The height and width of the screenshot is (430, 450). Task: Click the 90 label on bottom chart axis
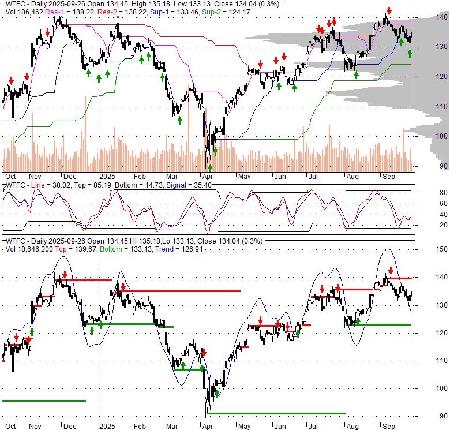point(444,416)
